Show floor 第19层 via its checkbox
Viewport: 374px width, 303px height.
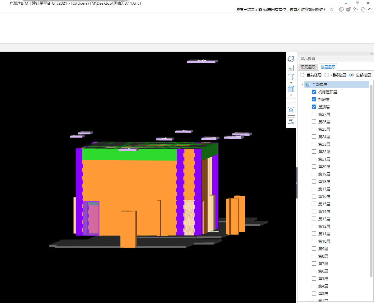pyautogui.click(x=314, y=174)
